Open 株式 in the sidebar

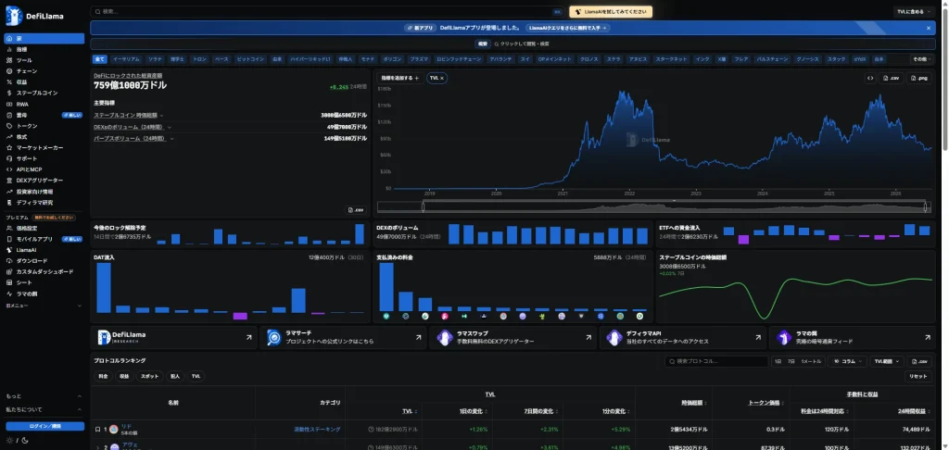click(44, 137)
